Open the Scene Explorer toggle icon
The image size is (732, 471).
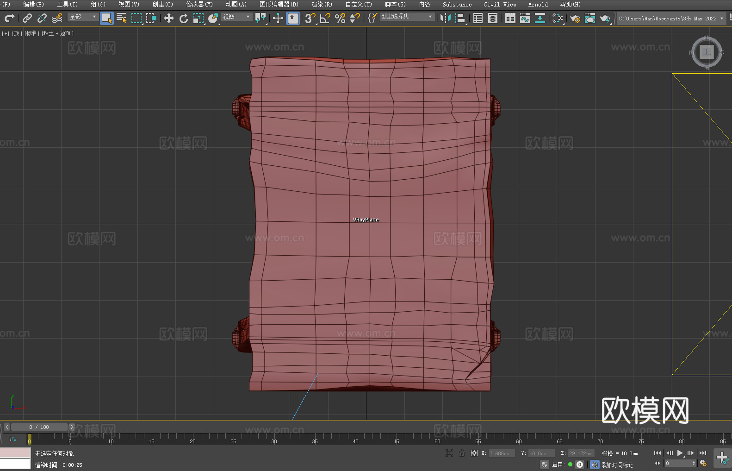(478, 18)
